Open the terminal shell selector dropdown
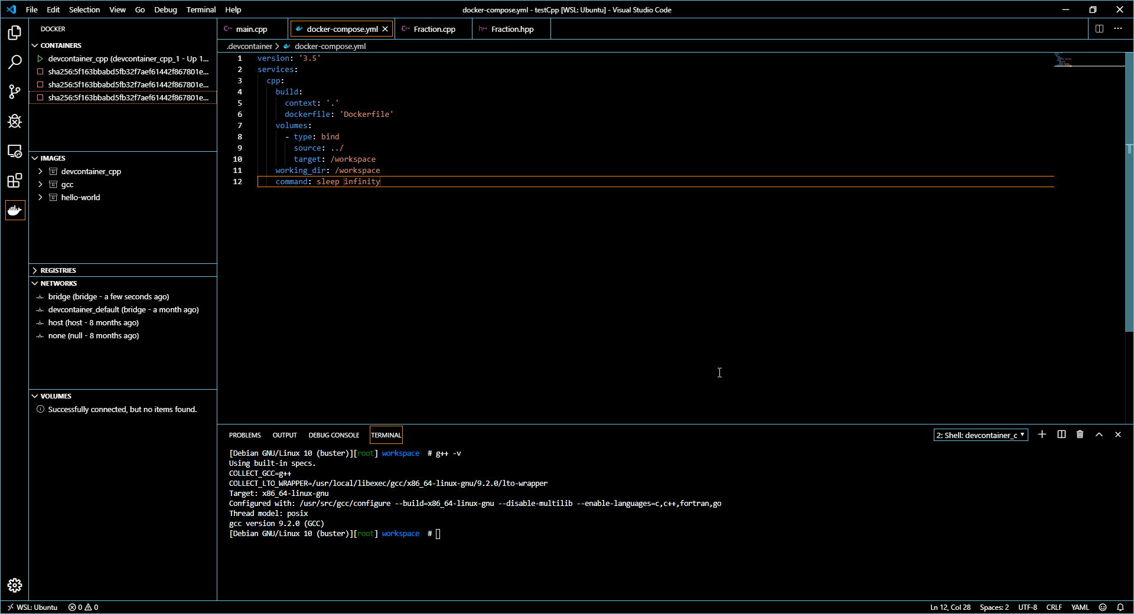This screenshot has height=614, width=1134. click(x=980, y=435)
